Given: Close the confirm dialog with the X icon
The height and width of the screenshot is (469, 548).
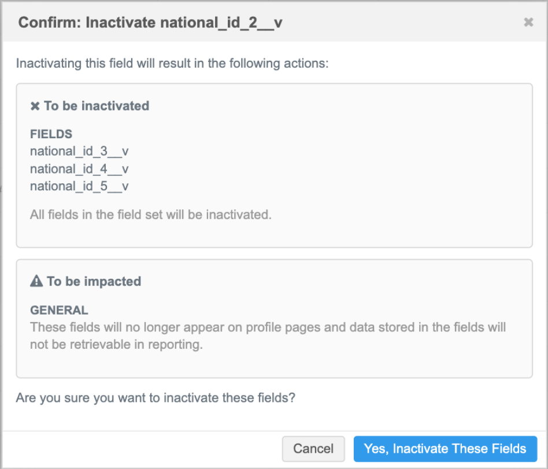Looking at the screenshot, I should point(528,23).
